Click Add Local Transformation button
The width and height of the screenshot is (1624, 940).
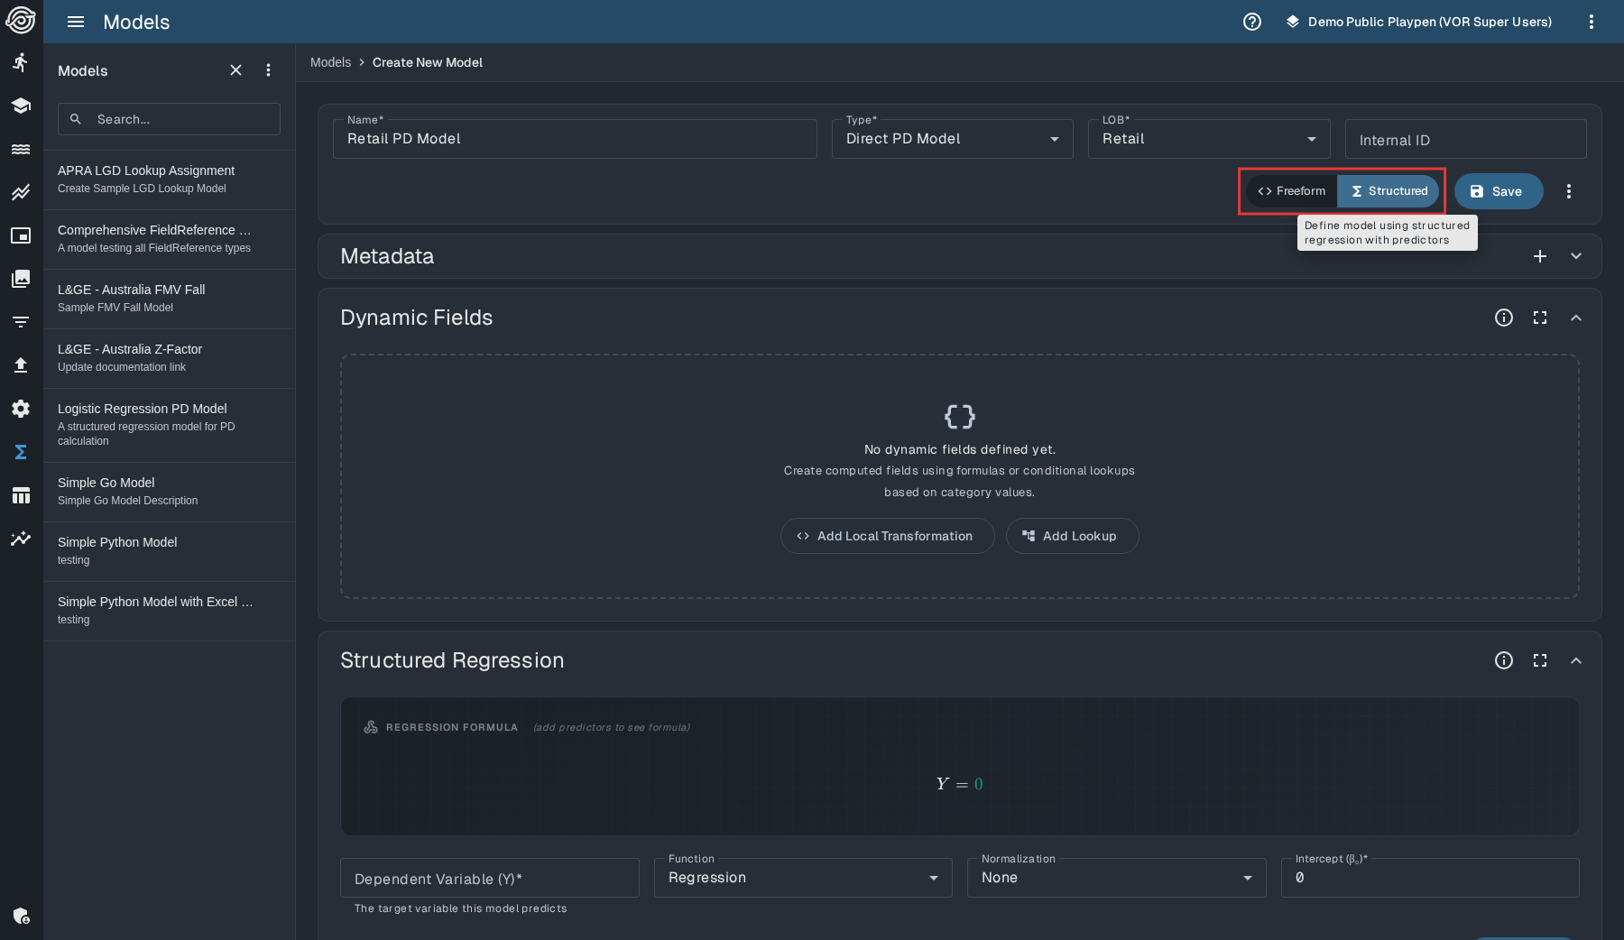click(887, 536)
